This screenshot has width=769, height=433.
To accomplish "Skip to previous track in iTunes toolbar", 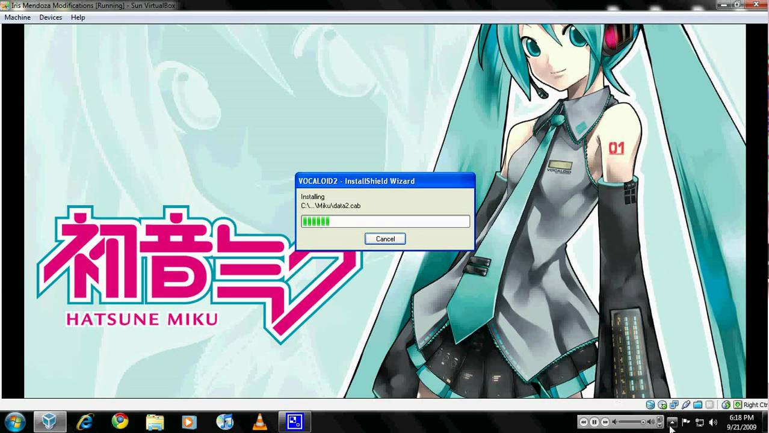I will (583, 422).
